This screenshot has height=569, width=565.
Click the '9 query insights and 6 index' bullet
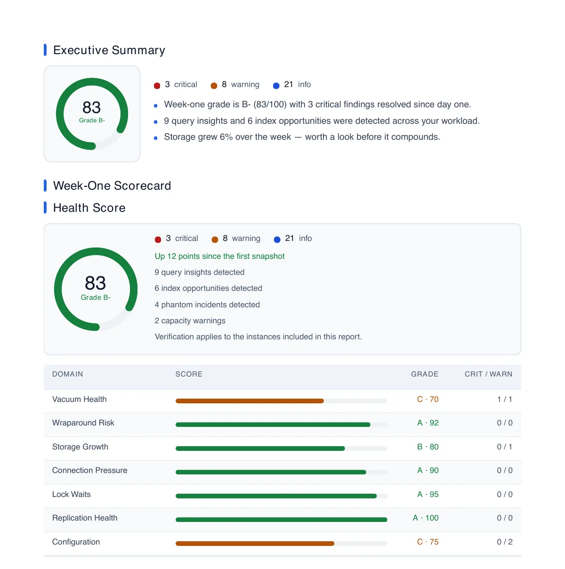[322, 121]
